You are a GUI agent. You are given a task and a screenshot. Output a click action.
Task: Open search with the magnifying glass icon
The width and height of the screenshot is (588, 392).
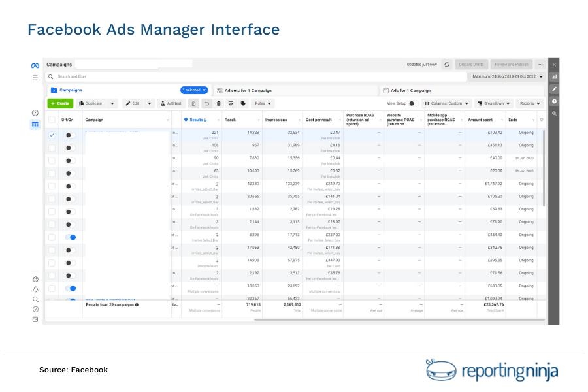[x=35, y=299]
